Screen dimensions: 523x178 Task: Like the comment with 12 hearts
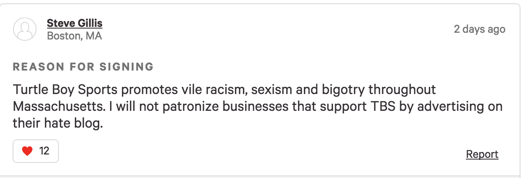pos(36,151)
